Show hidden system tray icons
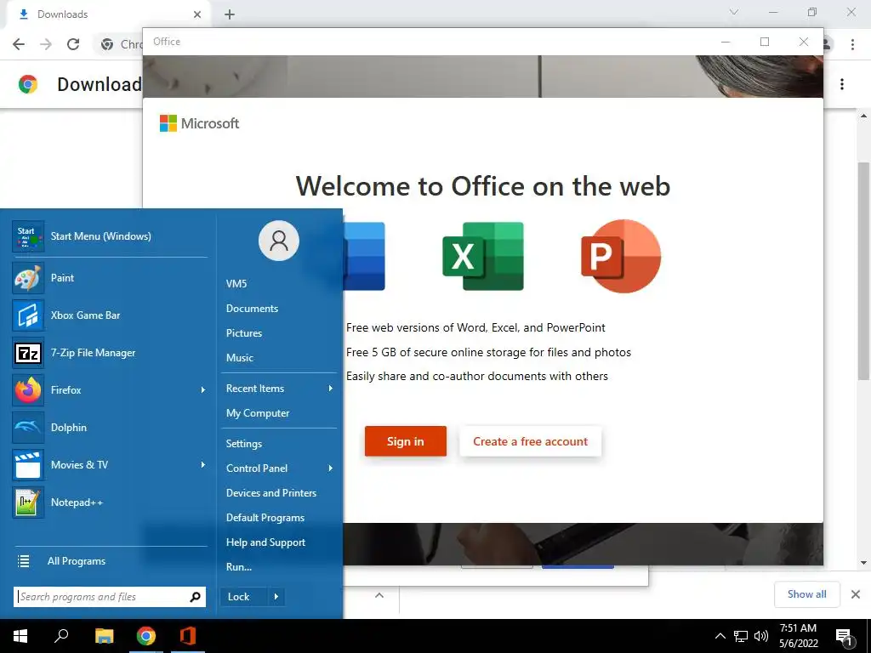Viewport: 871px width, 653px height. [x=720, y=636]
